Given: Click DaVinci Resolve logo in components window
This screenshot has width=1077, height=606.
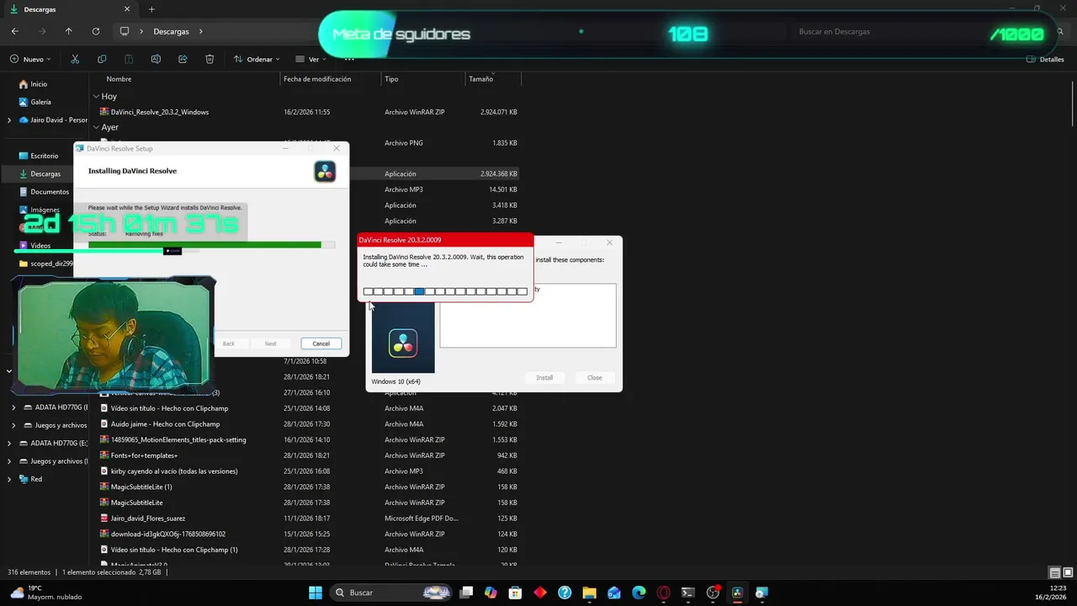Looking at the screenshot, I should coord(403,343).
